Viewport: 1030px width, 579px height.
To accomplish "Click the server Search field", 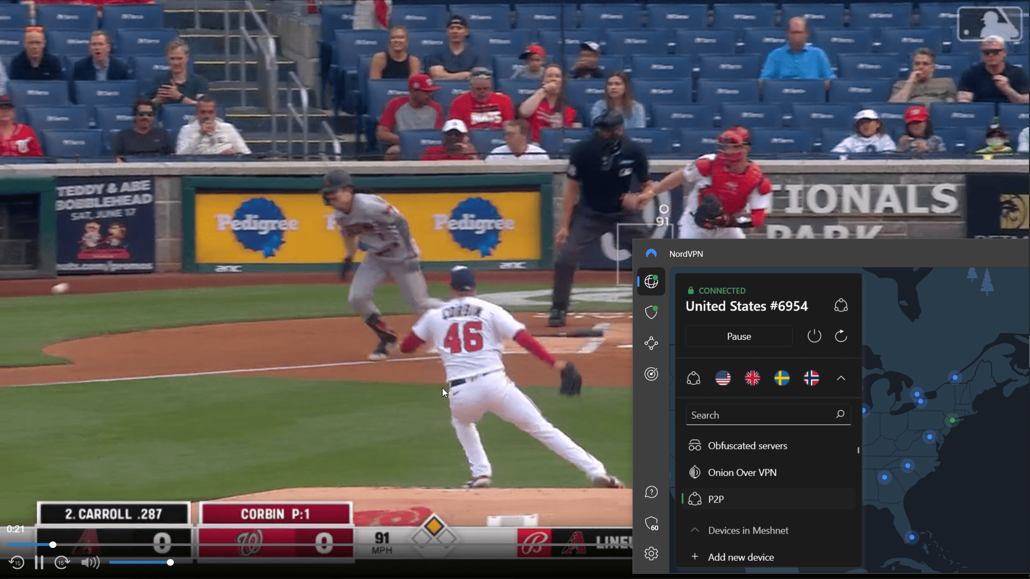I will click(768, 415).
